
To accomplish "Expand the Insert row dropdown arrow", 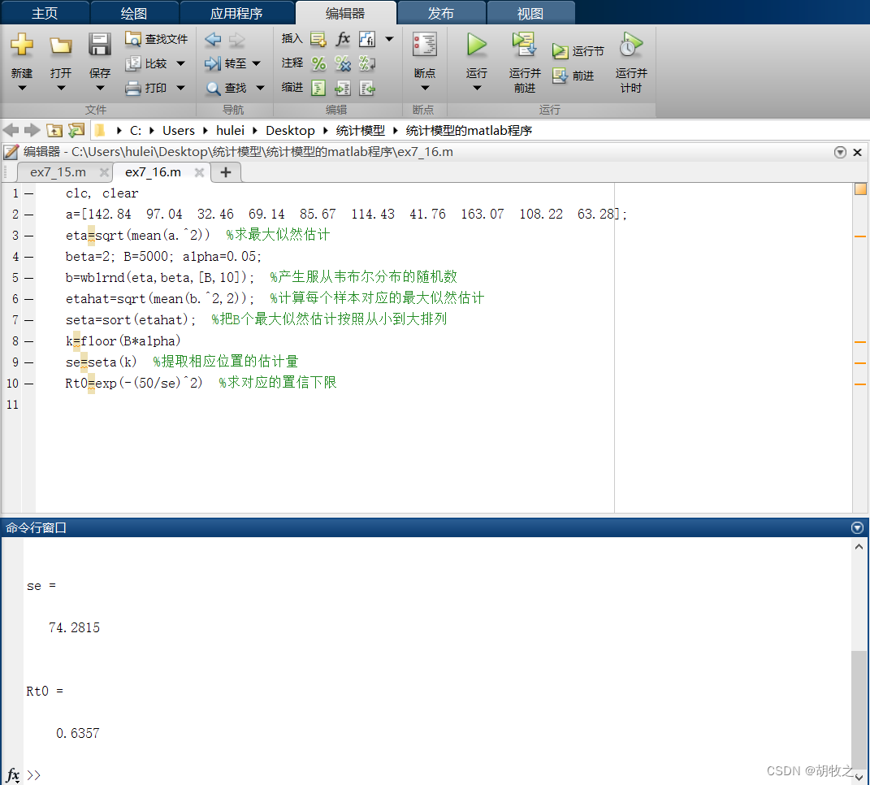I will pyautogui.click(x=389, y=39).
